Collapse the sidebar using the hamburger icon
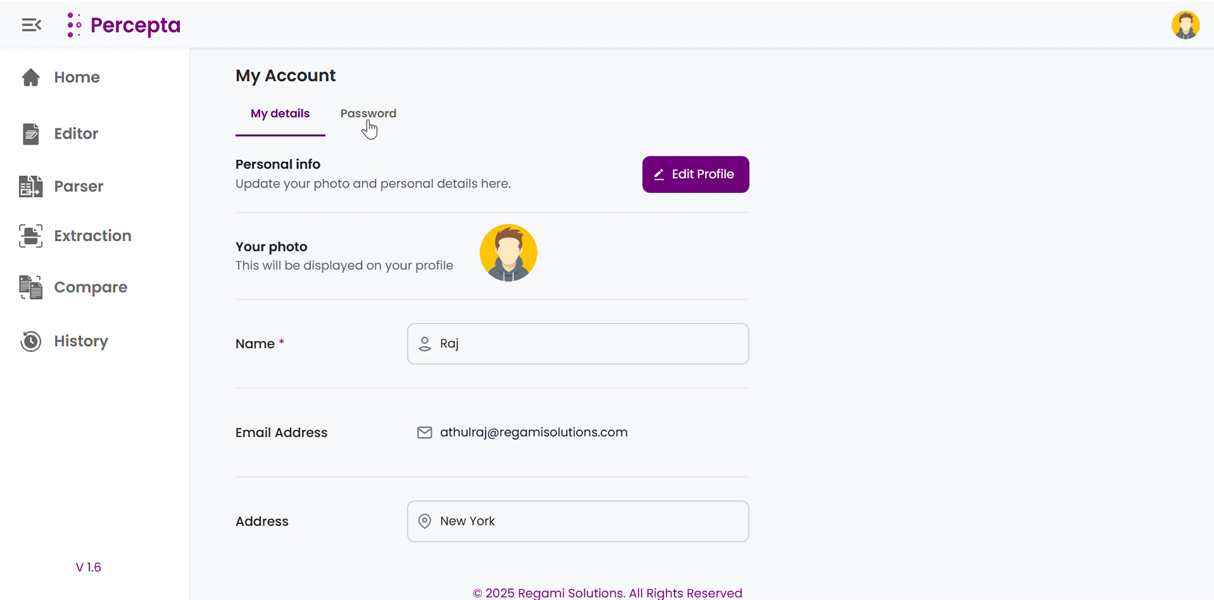The height and width of the screenshot is (600, 1214). [31, 25]
